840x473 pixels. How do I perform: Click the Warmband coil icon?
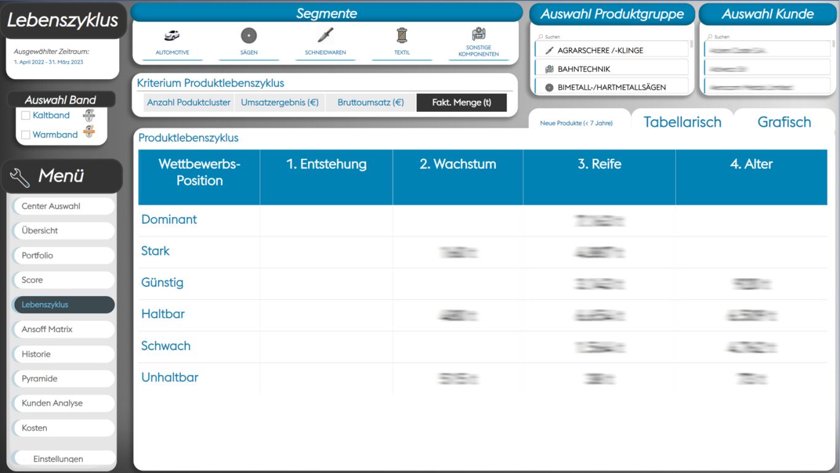(89, 132)
